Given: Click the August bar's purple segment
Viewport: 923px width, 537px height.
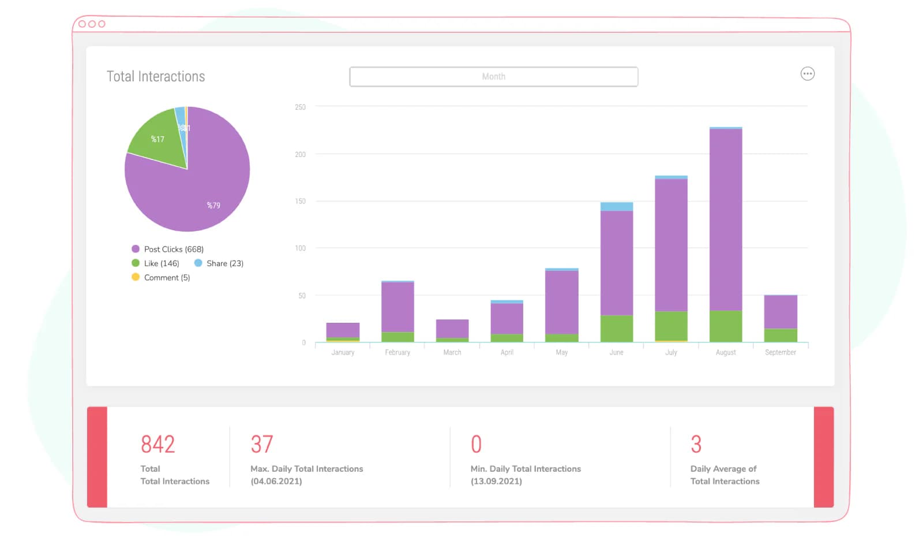Looking at the screenshot, I should click(726, 220).
